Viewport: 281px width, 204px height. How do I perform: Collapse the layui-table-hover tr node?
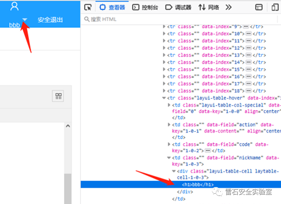164,98
